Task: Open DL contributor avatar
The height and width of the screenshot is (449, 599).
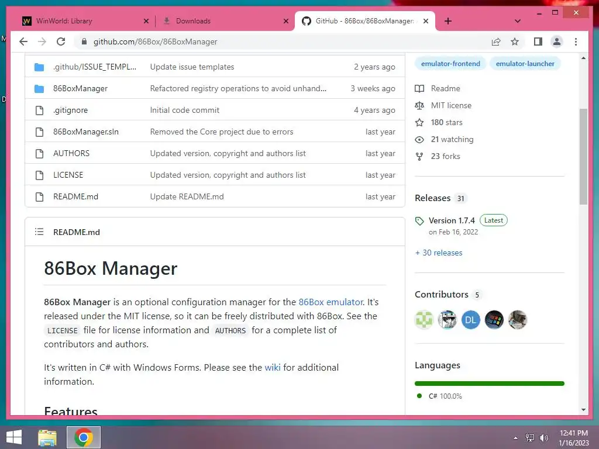Action: click(471, 320)
